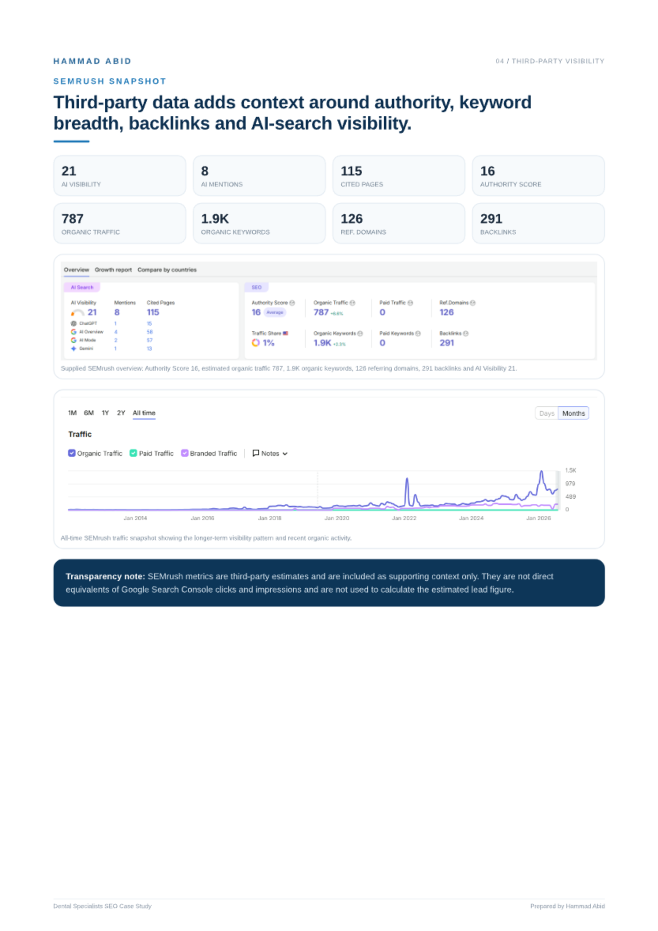The width and height of the screenshot is (658, 931).
Task: Click the US flag icon by Traffic Share
Action: (286, 333)
